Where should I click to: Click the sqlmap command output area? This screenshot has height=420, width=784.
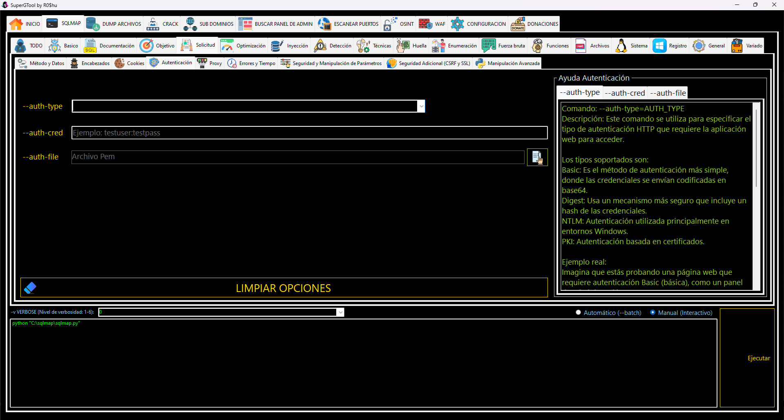(x=364, y=363)
